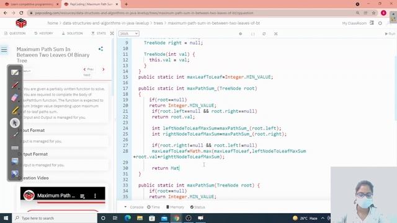Screen dimensions: 397x223
Task: Switch to the SOLUTION tab
Action: [73, 33]
